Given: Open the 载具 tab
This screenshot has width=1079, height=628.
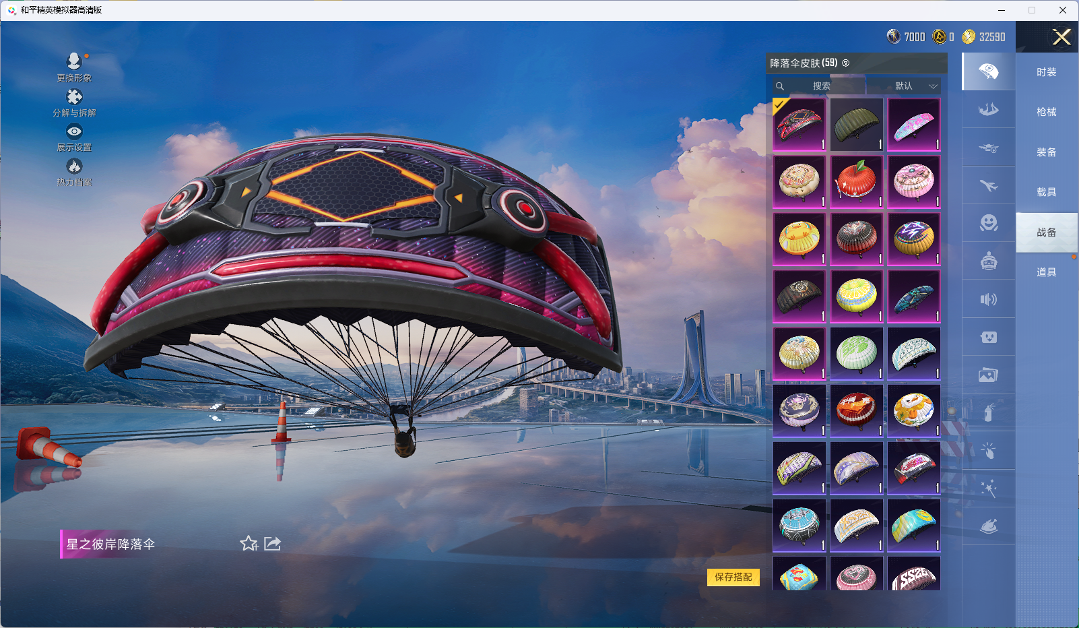Looking at the screenshot, I should click(x=1046, y=192).
